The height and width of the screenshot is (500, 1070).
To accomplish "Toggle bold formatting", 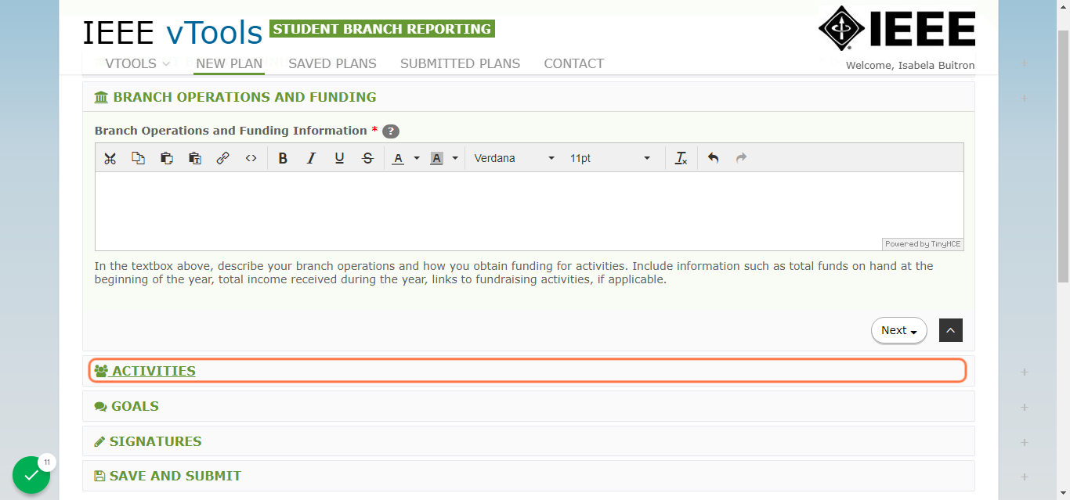I will [283, 158].
